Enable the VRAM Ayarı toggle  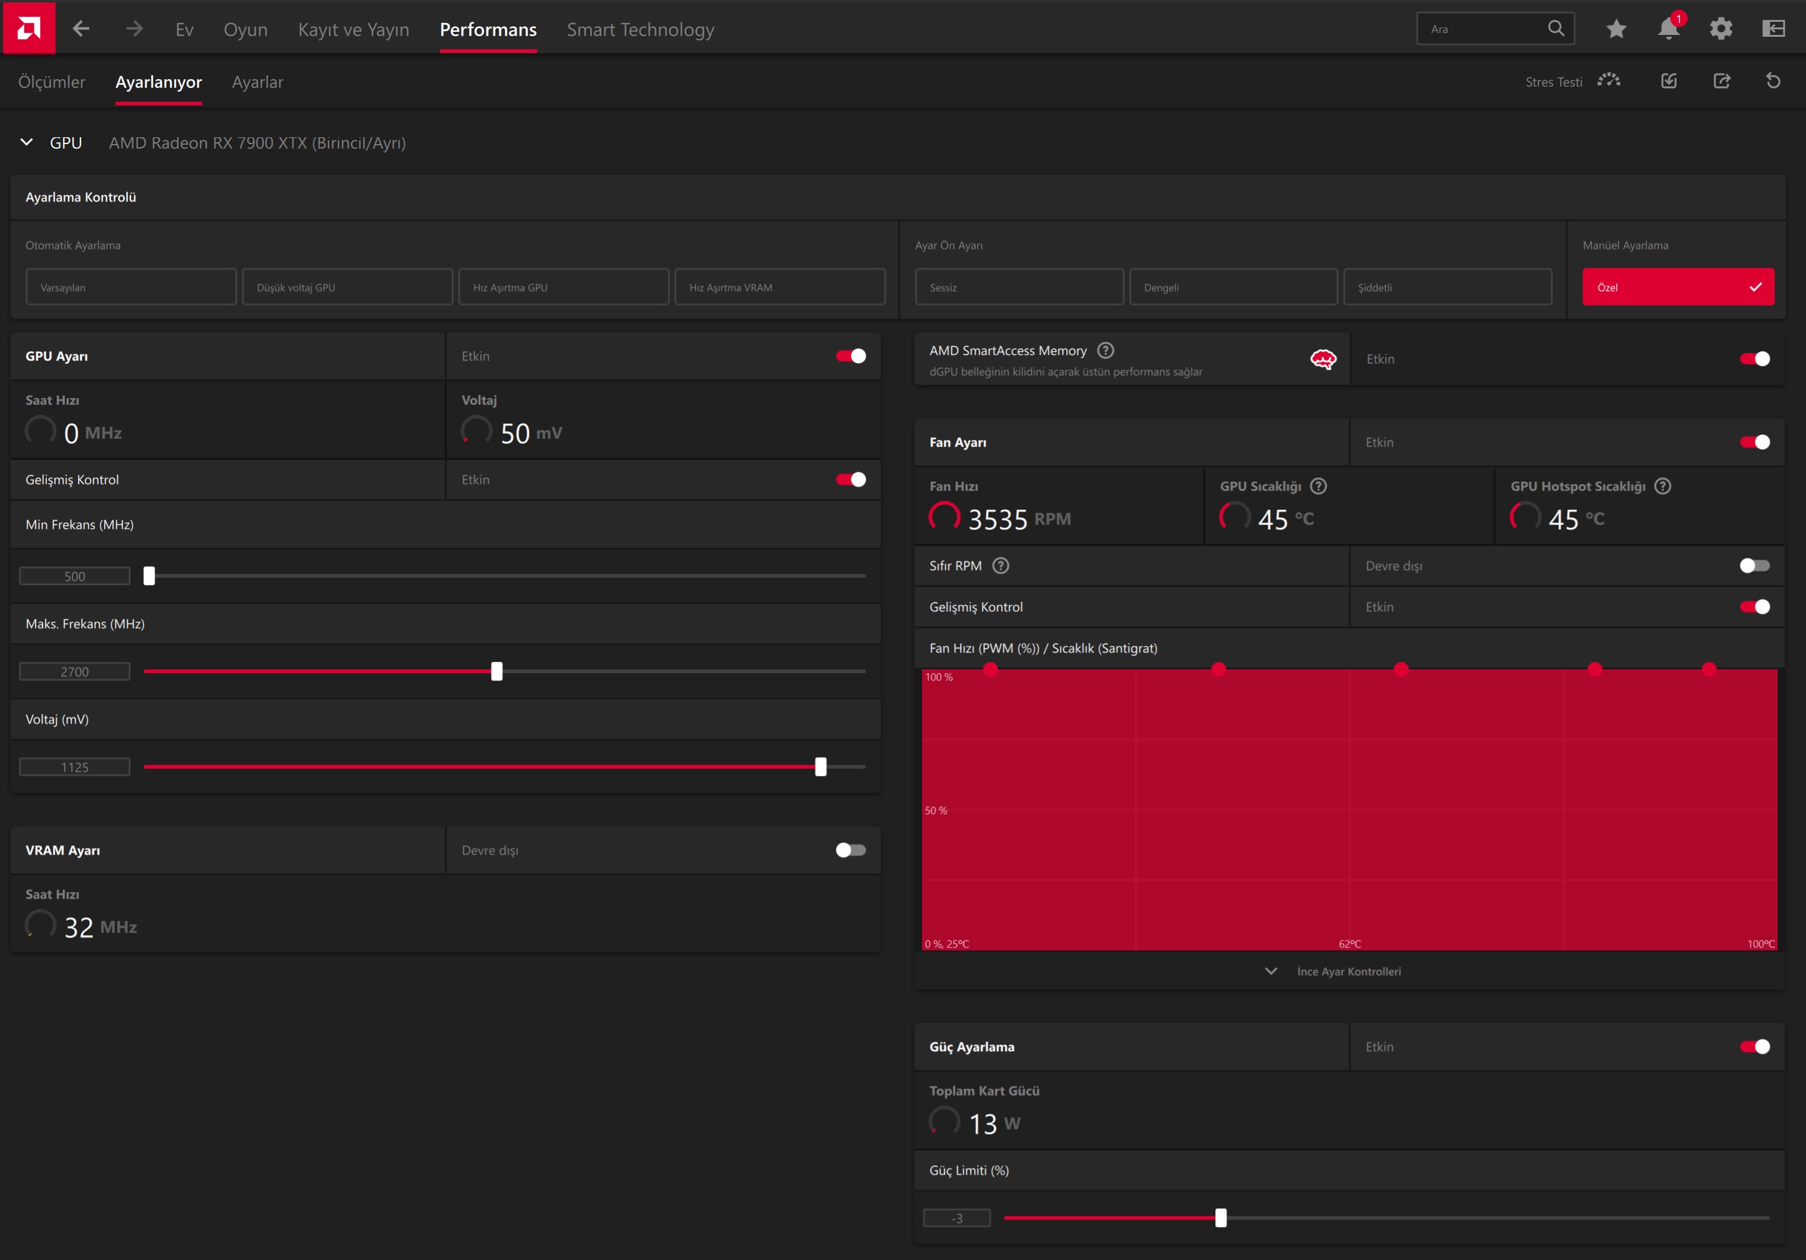(x=850, y=850)
